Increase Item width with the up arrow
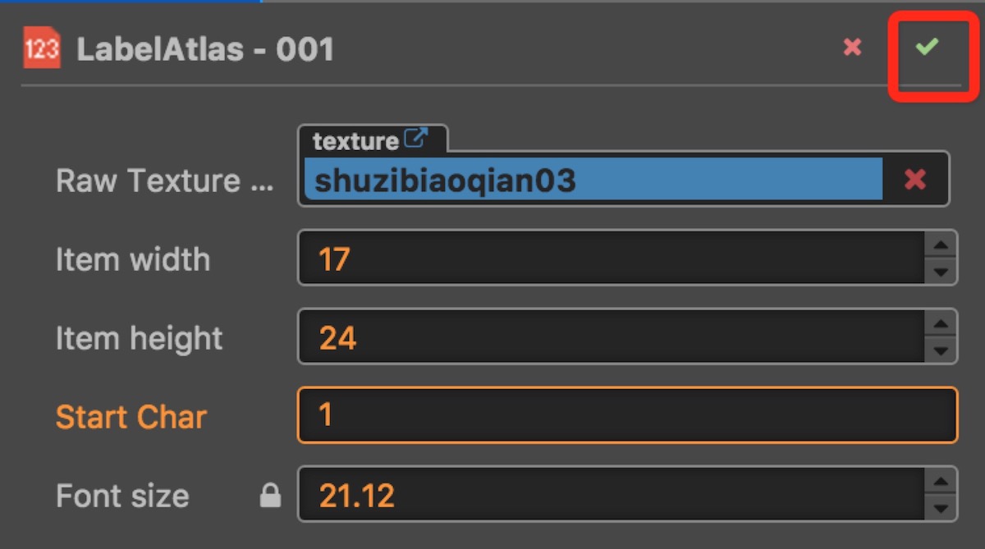This screenshot has width=985, height=549. click(x=941, y=245)
